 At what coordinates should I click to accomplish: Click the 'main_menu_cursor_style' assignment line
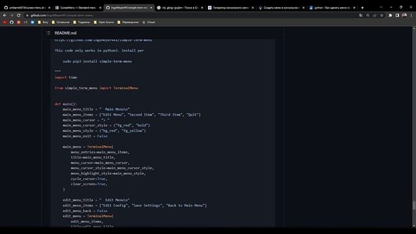coord(106,125)
